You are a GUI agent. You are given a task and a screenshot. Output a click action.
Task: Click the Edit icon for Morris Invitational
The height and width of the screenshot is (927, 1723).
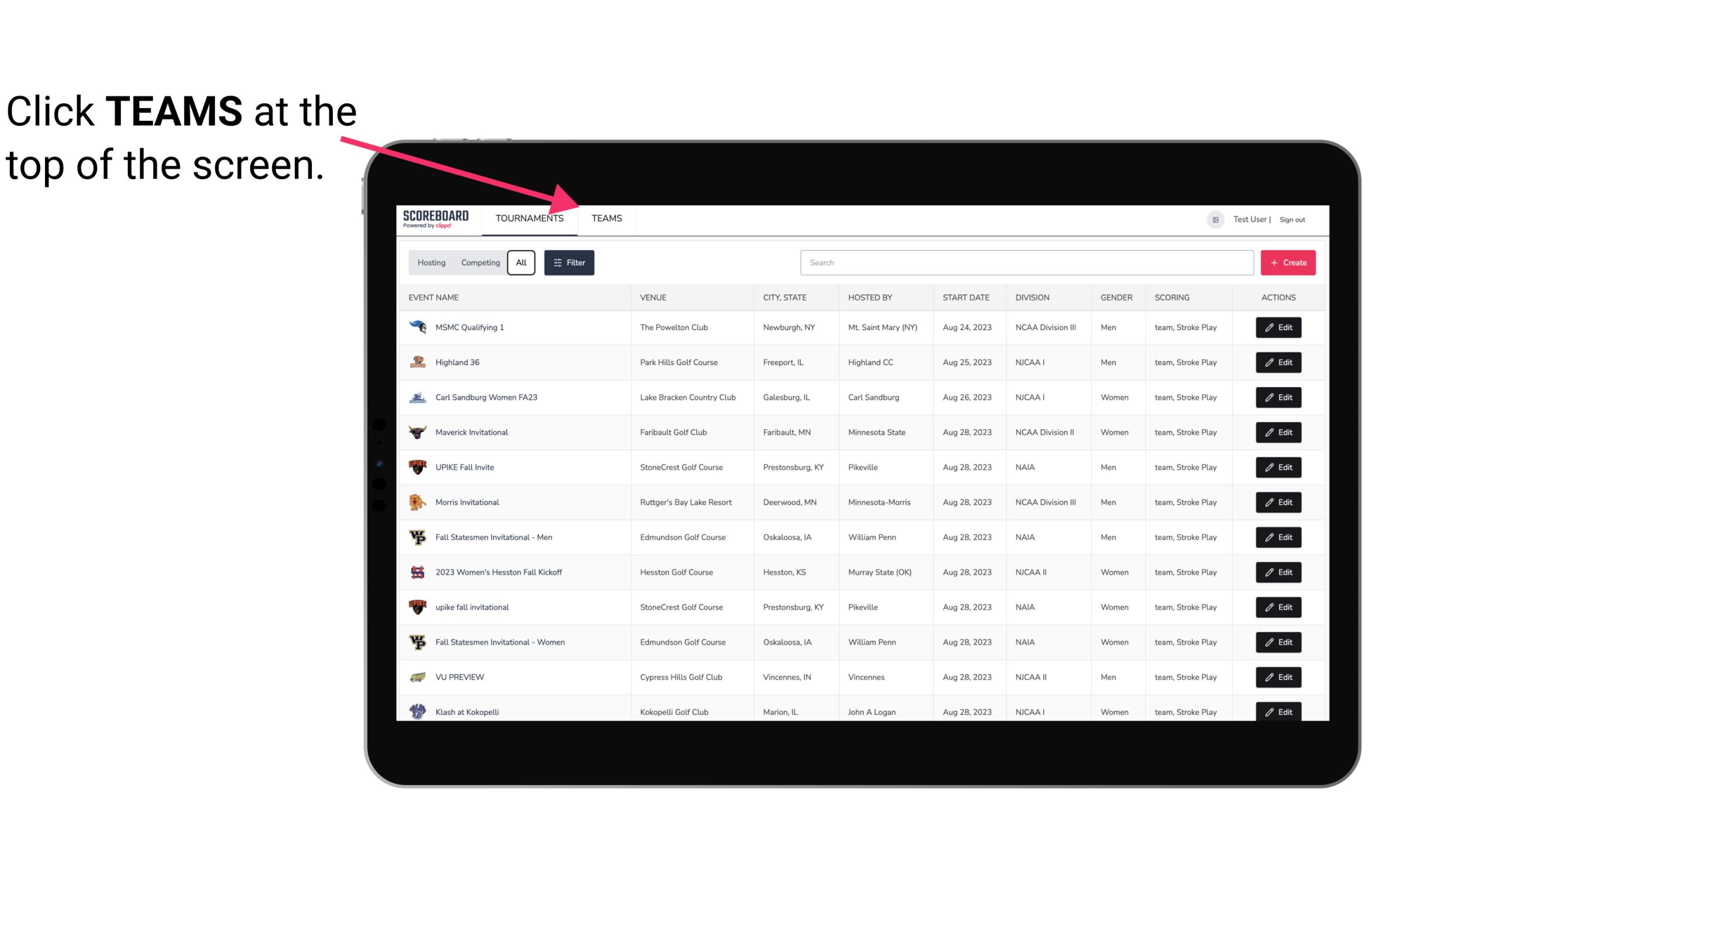[1279, 501]
